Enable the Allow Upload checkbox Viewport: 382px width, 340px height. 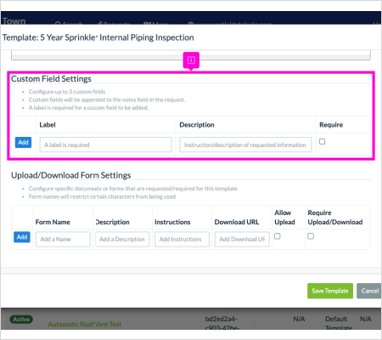click(x=278, y=236)
